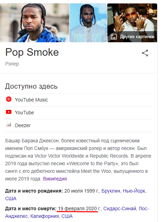Click the Pop Smoke title heading
The image size is (163, 222).
[32, 52]
